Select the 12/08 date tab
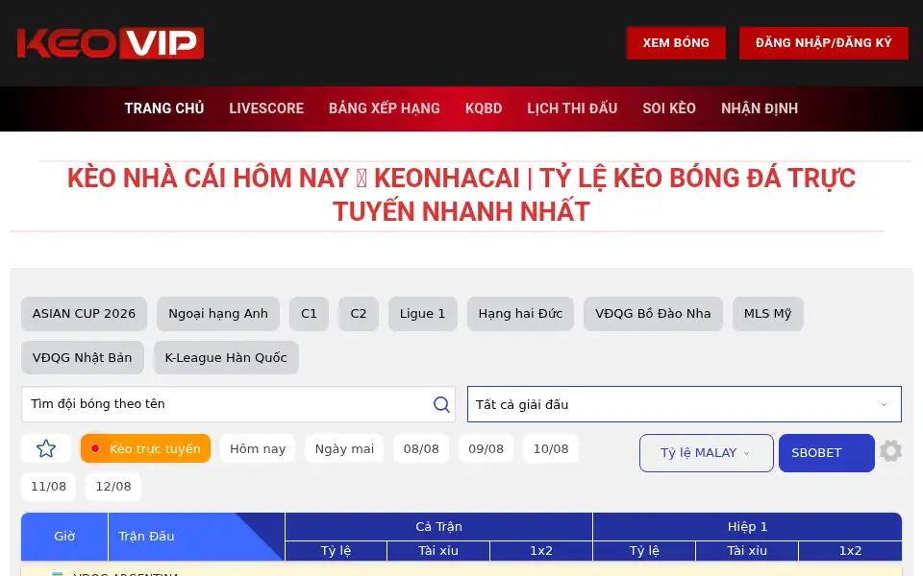Viewport: 923px width, 576px height. [x=113, y=487]
